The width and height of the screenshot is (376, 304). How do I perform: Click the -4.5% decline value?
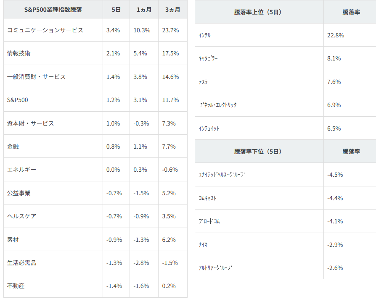335,175
